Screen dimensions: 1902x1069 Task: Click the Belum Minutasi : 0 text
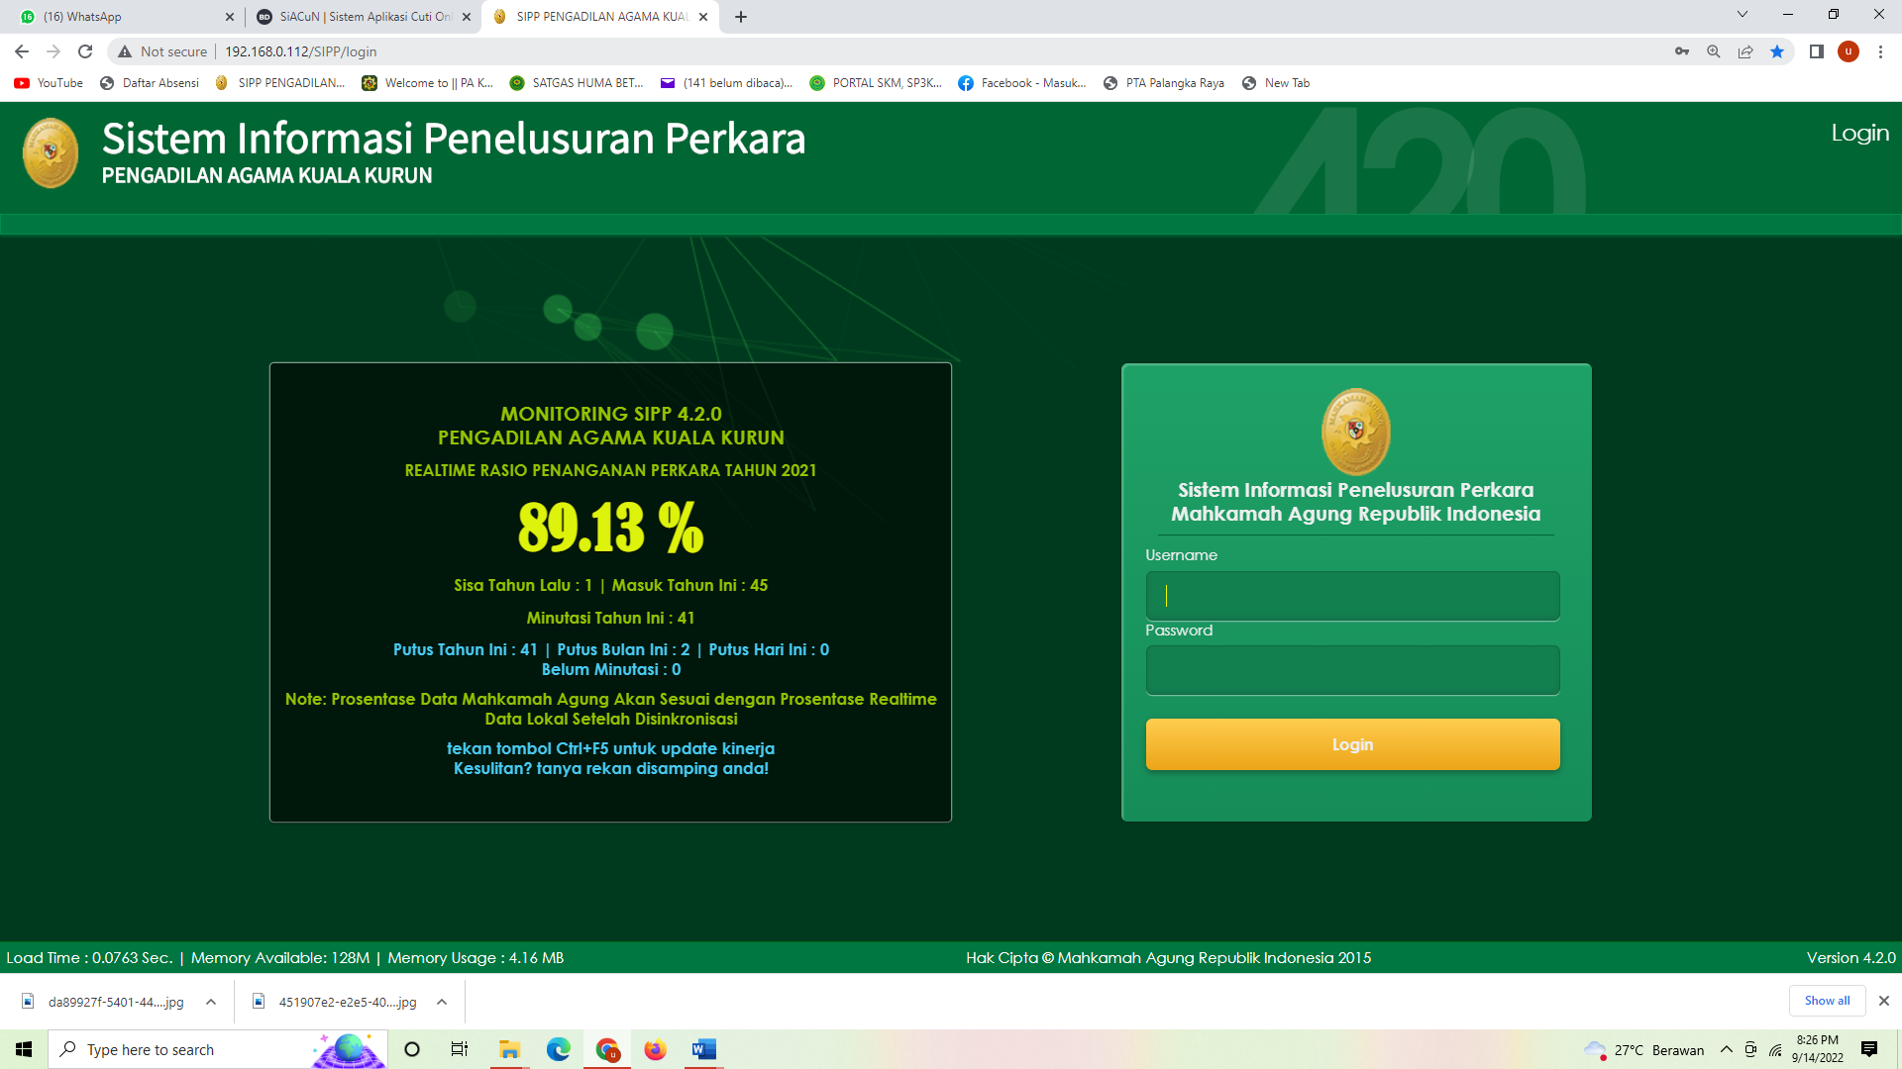point(611,670)
